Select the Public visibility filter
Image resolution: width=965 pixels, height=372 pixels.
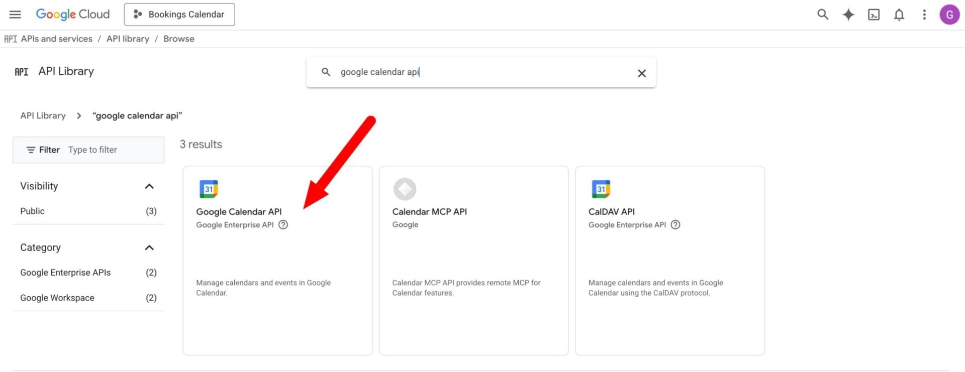click(x=88, y=211)
